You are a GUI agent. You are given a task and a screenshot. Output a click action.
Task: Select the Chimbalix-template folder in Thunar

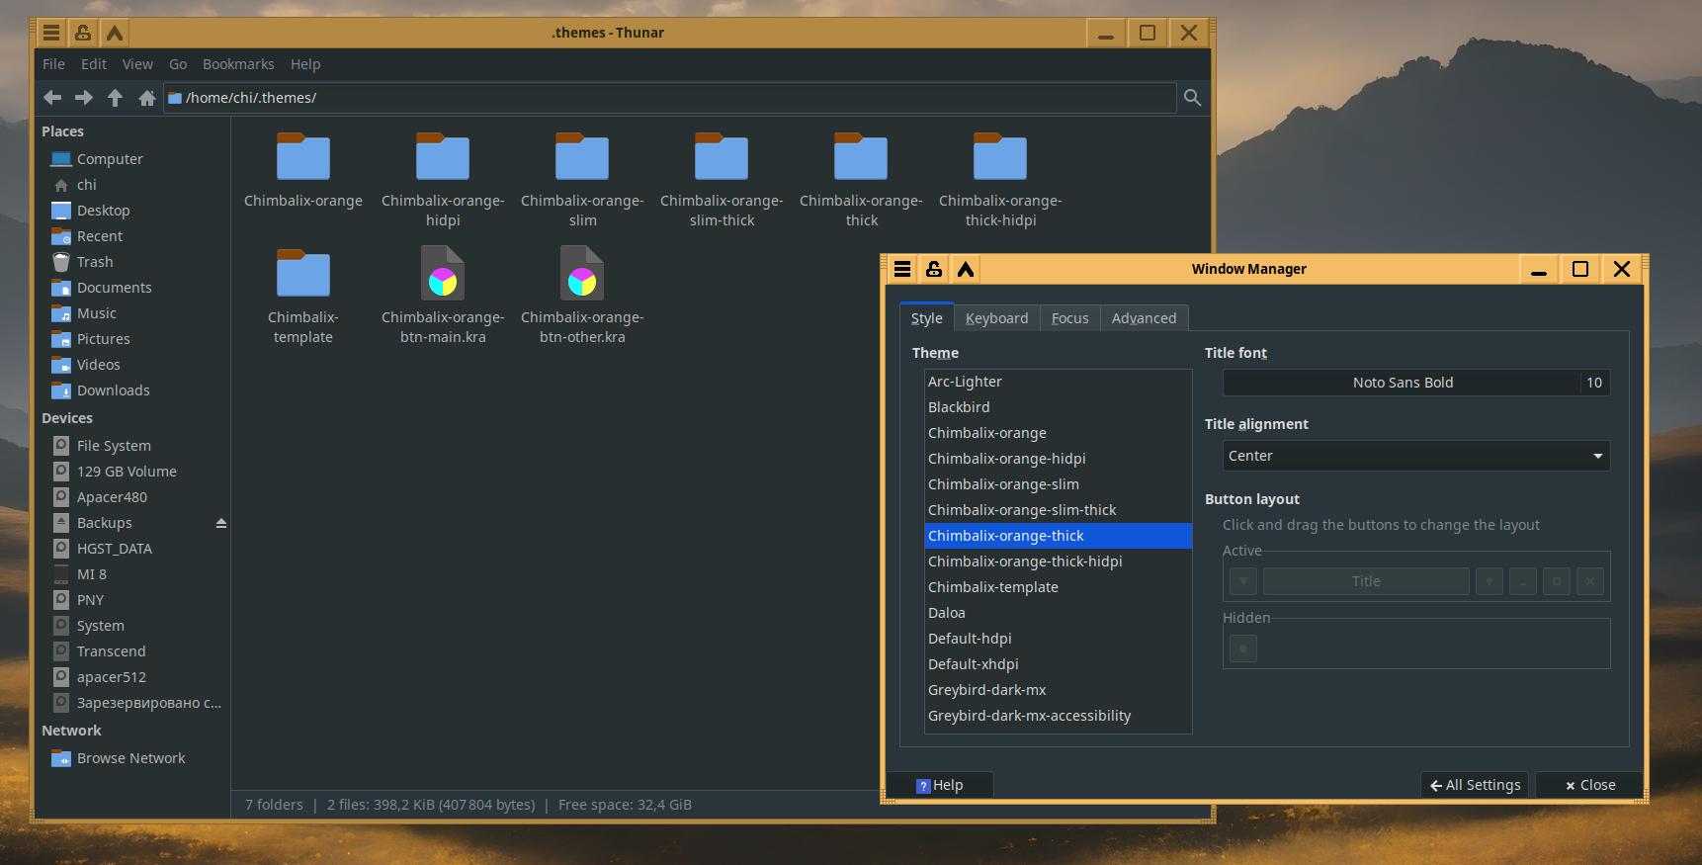pos(303,297)
